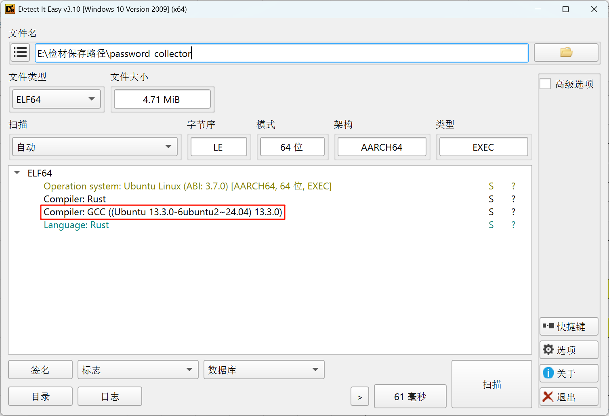Click S on the Compiler: Rust row

[x=491, y=199]
